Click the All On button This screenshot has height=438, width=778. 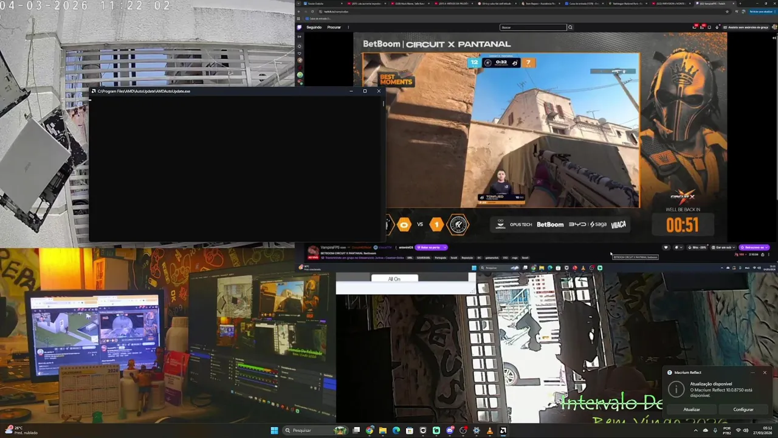click(x=394, y=279)
